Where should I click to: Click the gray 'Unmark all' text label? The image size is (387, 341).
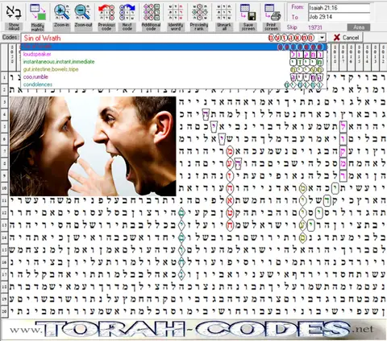(224, 27)
